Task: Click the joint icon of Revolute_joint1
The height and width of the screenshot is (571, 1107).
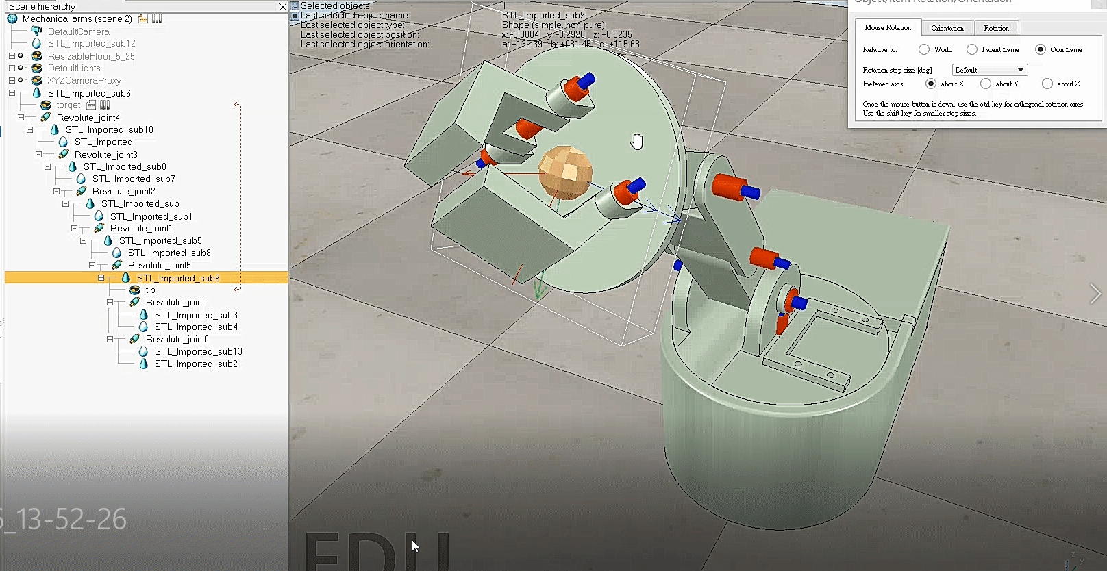Action: click(x=99, y=228)
